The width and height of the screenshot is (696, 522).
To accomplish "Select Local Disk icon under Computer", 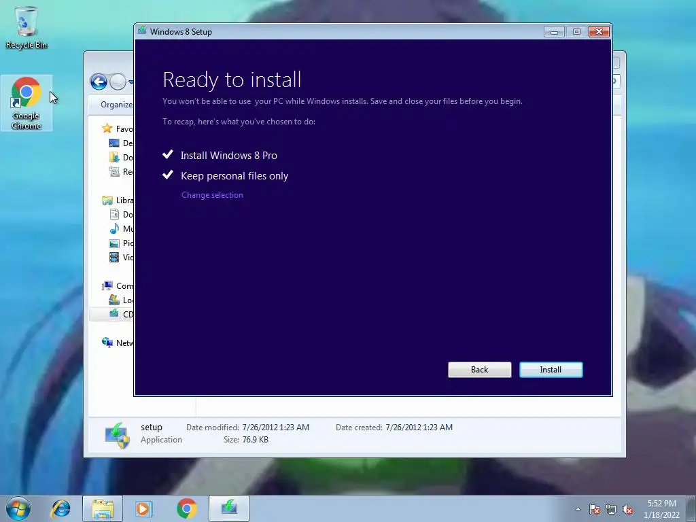I will 114,300.
